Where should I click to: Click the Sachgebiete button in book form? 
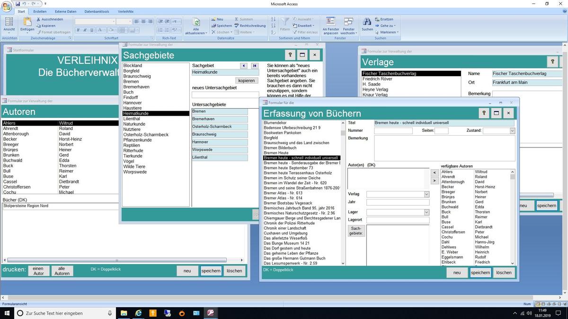[356, 231]
